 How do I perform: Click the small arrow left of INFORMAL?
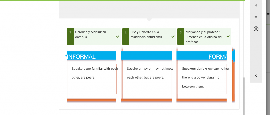point(66,56)
